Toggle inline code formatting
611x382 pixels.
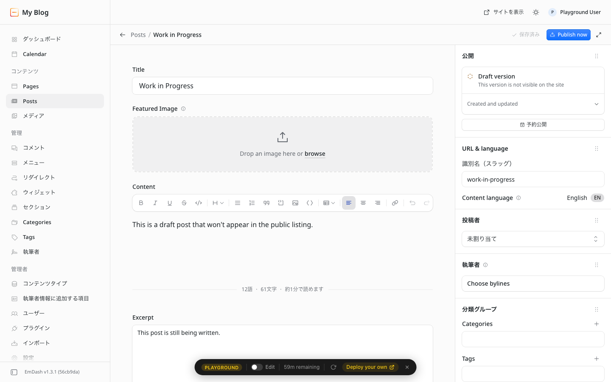coord(199,203)
